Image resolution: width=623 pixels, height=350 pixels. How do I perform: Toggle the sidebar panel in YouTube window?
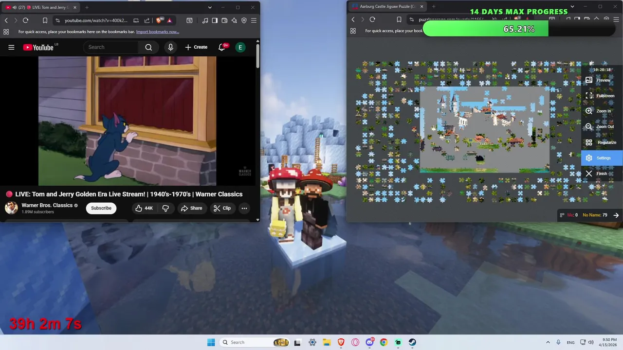coord(215,20)
